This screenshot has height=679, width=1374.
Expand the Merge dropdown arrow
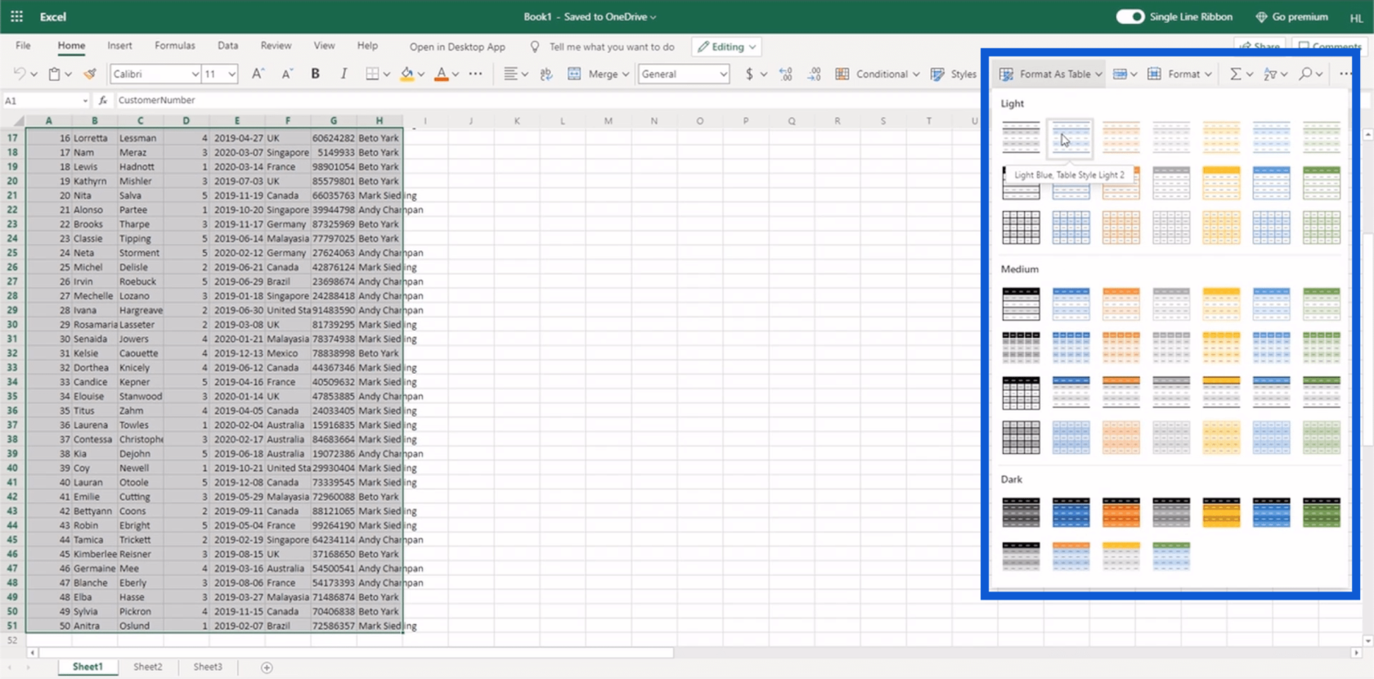(x=626, y=74)
